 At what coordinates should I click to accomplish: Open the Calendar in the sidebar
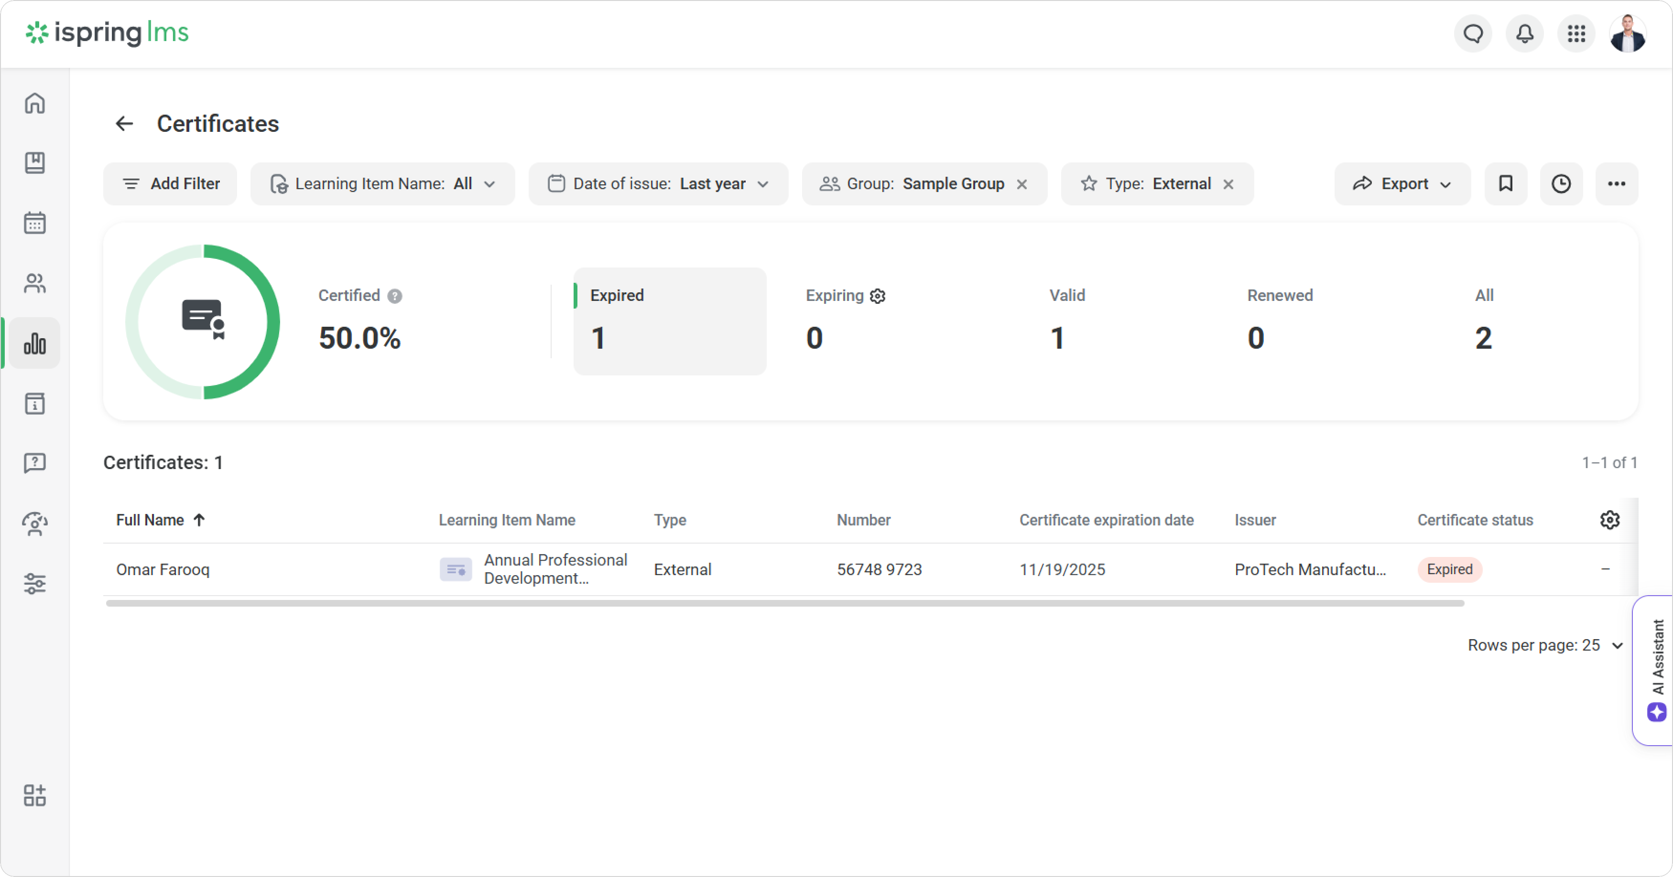pos(34,223)
